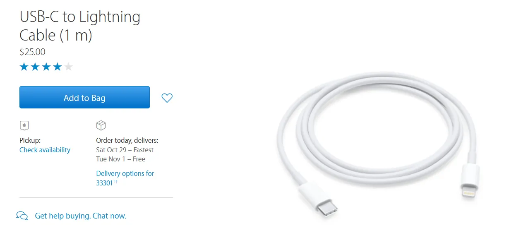Click the Add to Bag button
This screenshot has height=245, width=509.
(x=84, y=97)
